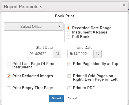Open the End Date calendar picker
This screenshot has width=129, height=105.
tap(98, 54)
